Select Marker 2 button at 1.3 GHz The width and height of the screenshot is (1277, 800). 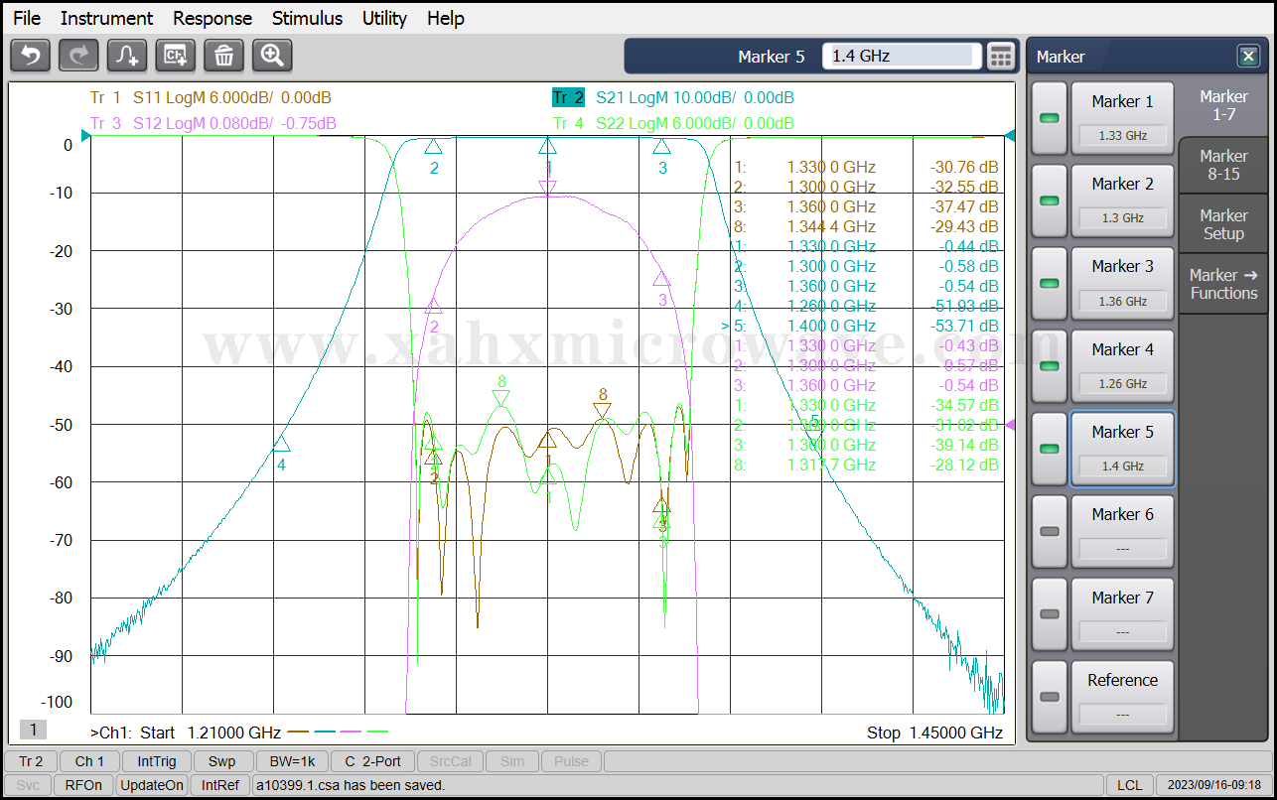pos(1122,200)
